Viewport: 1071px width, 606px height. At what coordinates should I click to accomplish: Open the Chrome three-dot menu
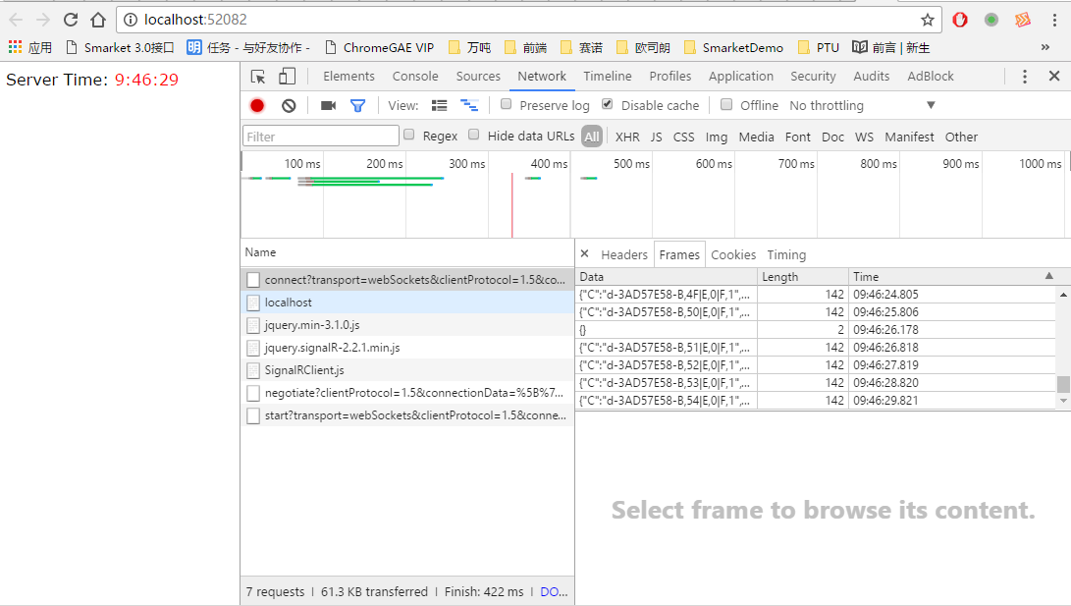tap(1054, 20)
